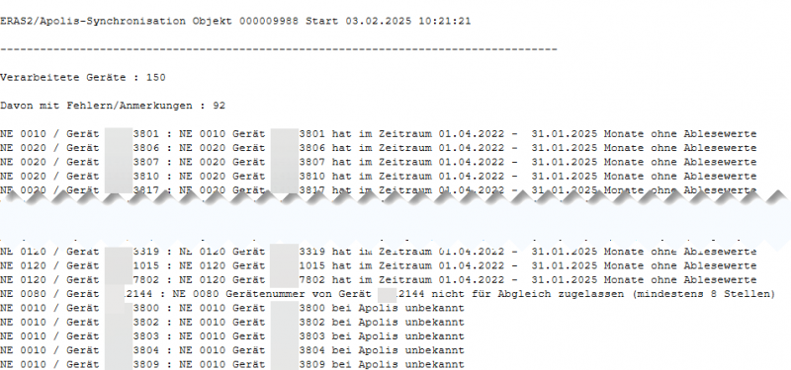Click the log line for NE 0020 Gerät 3810
The height and width of the screenshot is (370, 791).
pos(379,177)
